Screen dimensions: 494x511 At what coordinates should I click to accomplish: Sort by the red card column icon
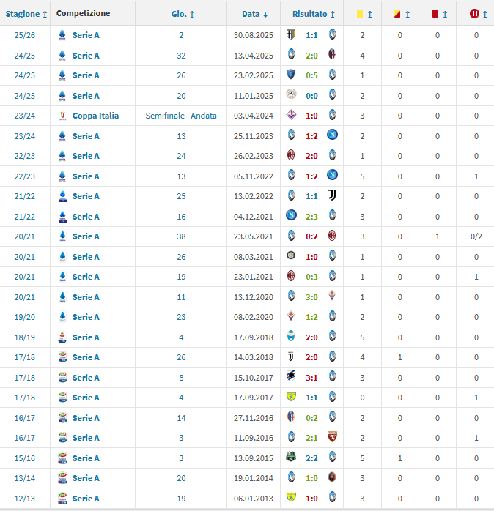437,13
